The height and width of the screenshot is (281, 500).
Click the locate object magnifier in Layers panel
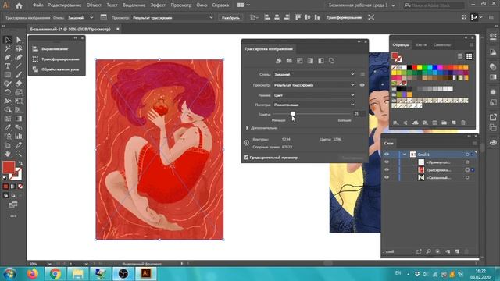pos(428,251)
